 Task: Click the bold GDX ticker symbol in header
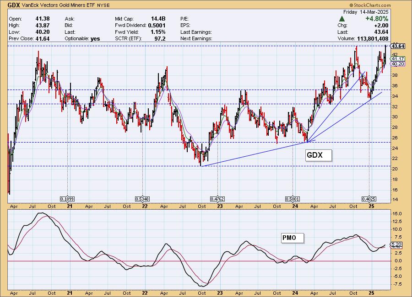coord(14,5)
